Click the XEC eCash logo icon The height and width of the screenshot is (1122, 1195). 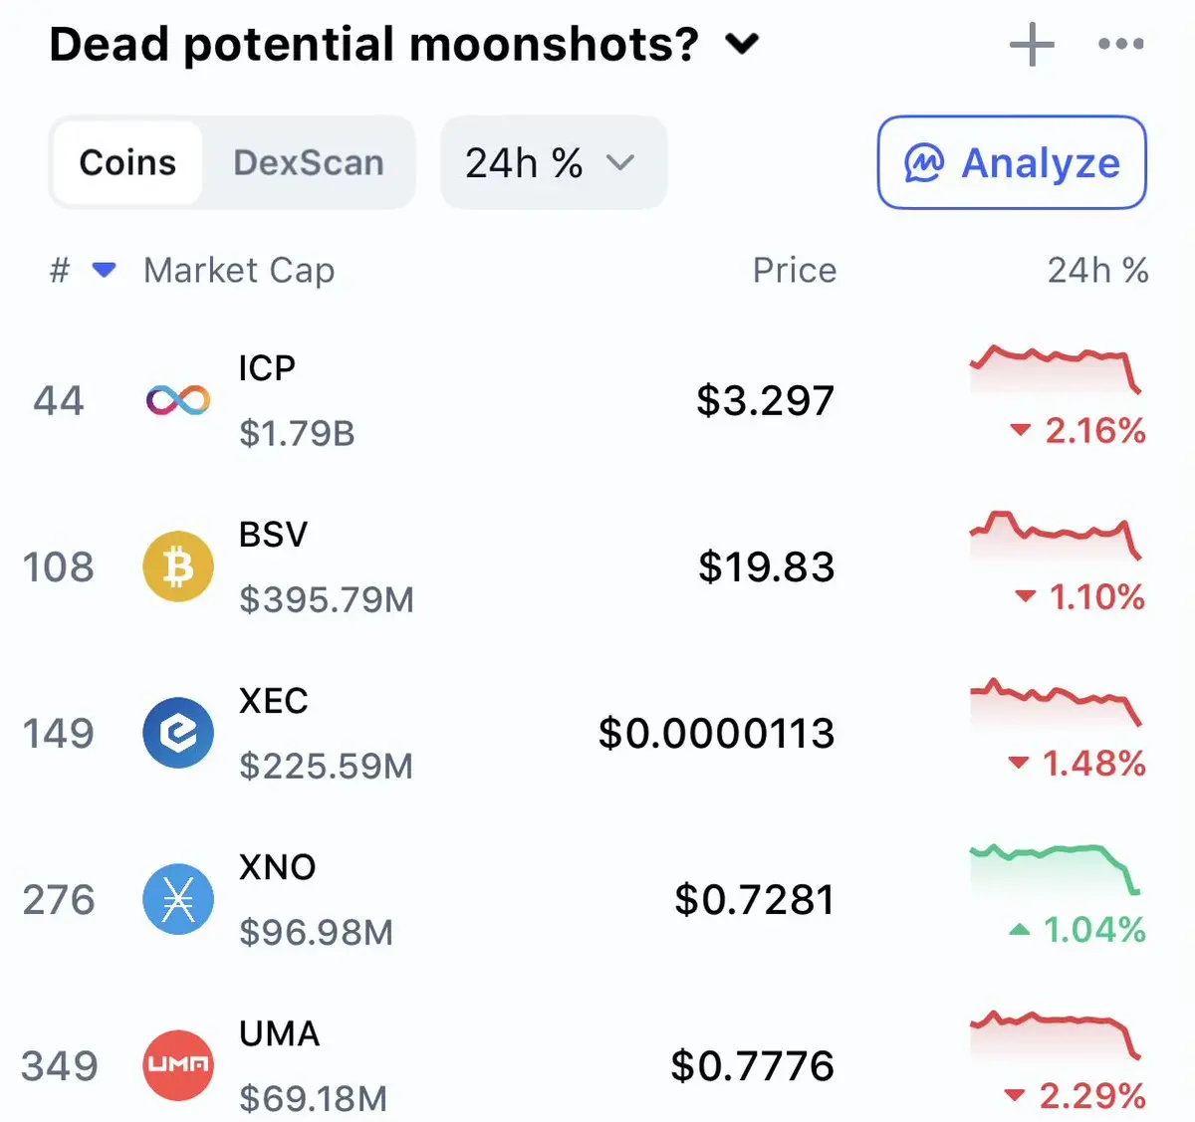click(x=178, y=733)
